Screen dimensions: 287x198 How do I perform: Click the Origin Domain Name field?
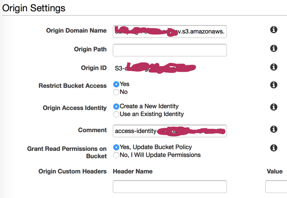[x=170, y=31]
